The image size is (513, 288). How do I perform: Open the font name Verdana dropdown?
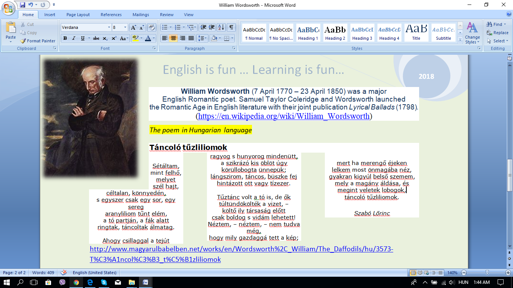tap(109, 27)
